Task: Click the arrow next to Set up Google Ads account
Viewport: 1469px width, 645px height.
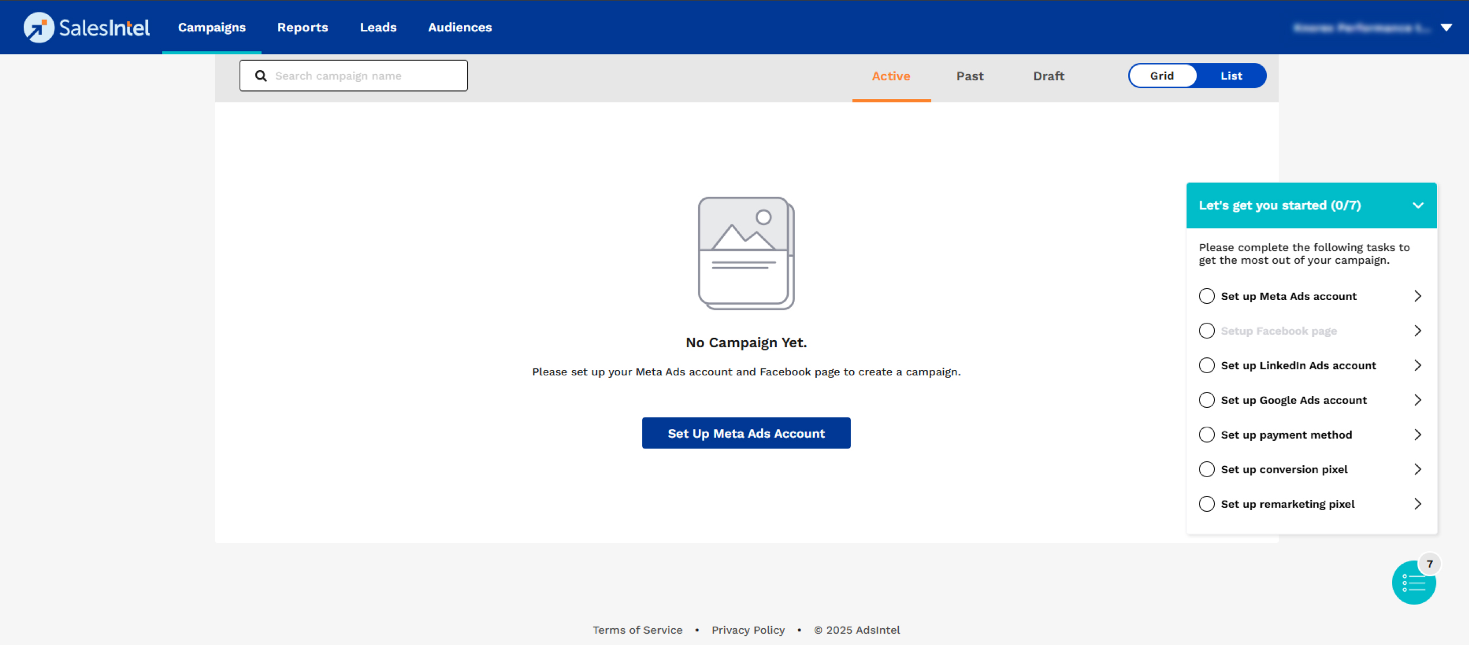Action: (x=1418, y=400)
